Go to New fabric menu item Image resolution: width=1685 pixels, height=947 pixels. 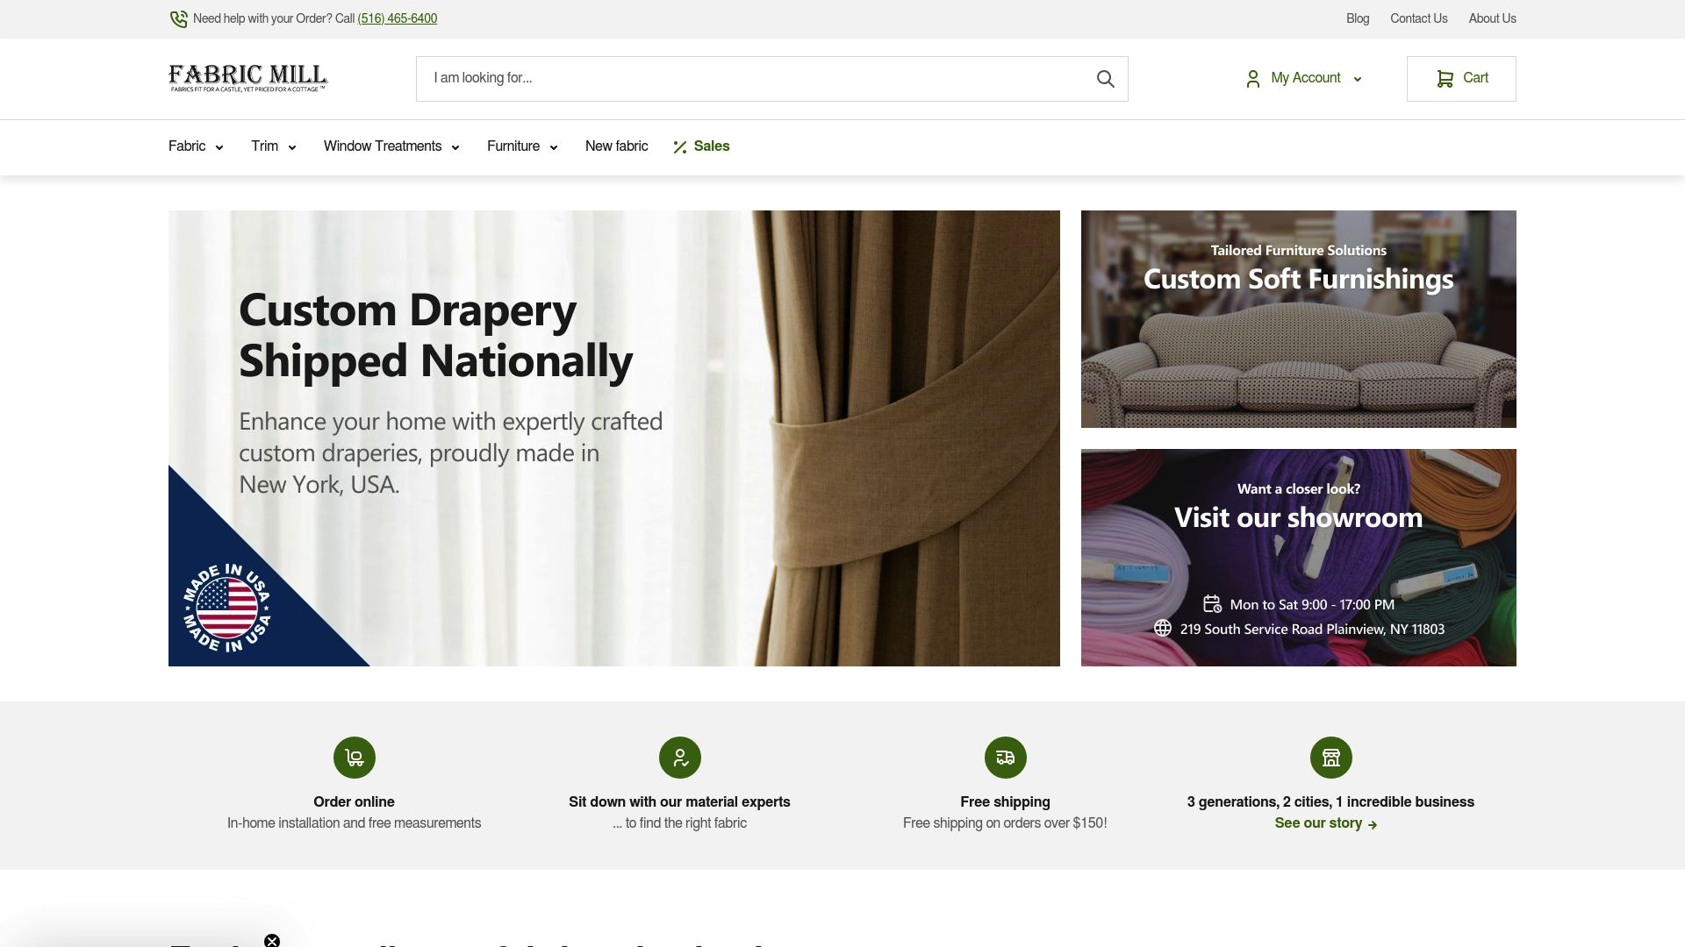tap(616, 146)
